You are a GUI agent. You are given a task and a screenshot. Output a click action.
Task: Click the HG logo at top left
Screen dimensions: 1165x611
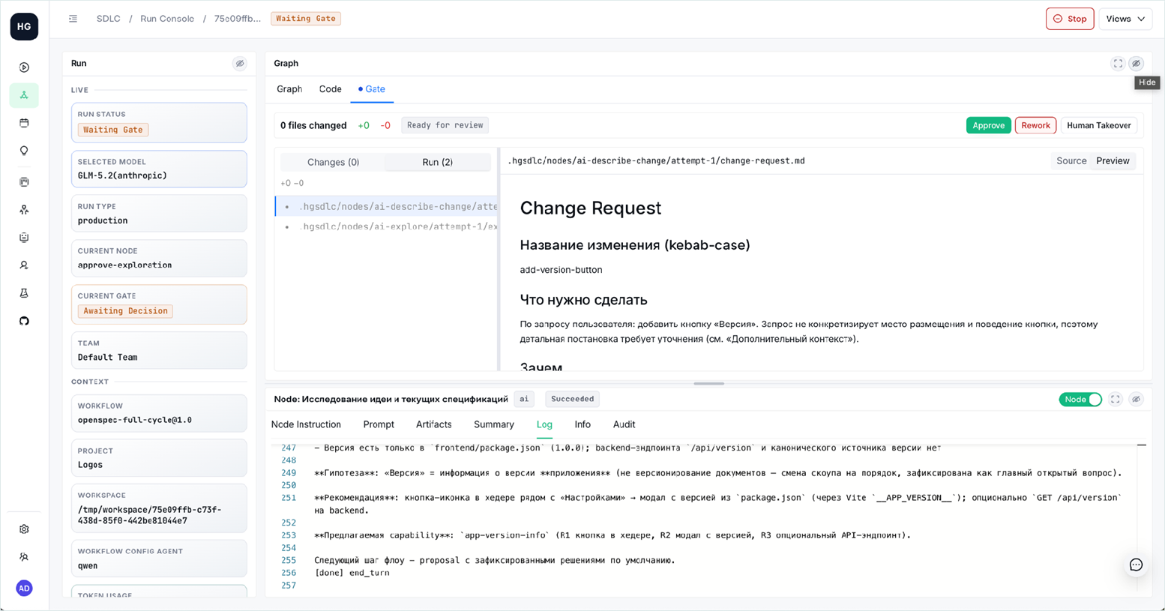pyautogui.click(x=24, y=26)
